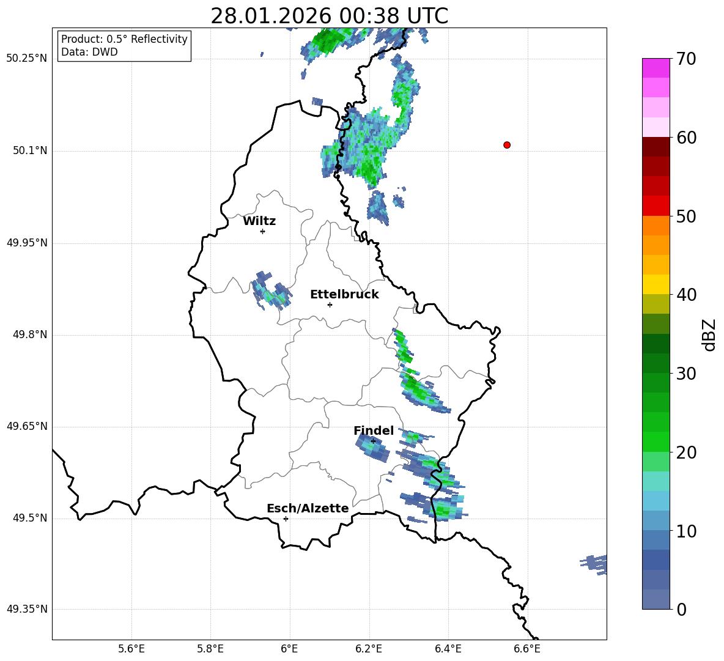Click the 50.25°N latitude label
This screenshot has height=661, width=724.
click(27, 59)
